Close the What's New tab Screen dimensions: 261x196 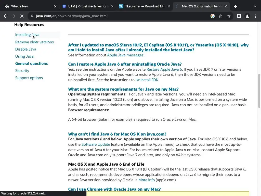tap(55, 6)
